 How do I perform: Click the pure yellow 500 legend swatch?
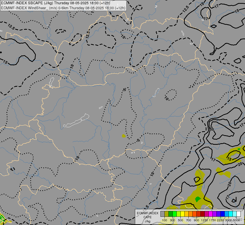pos(182,214)
